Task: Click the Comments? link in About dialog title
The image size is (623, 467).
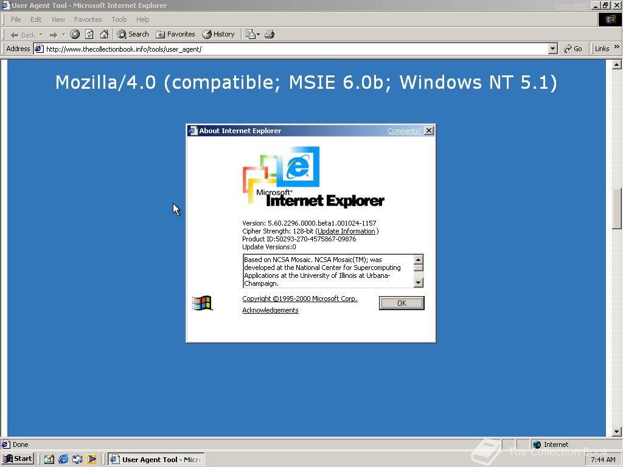Action: (404, 131)
